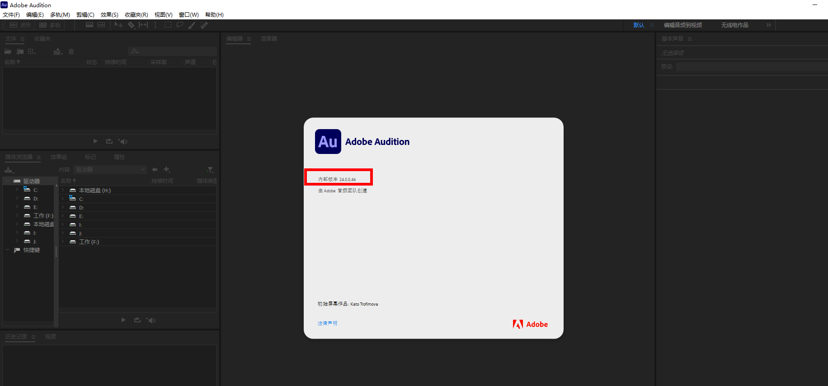828x386 pixels.
Task: Select the Paintbrush Selection tool
Action: [x=192, y=25]
